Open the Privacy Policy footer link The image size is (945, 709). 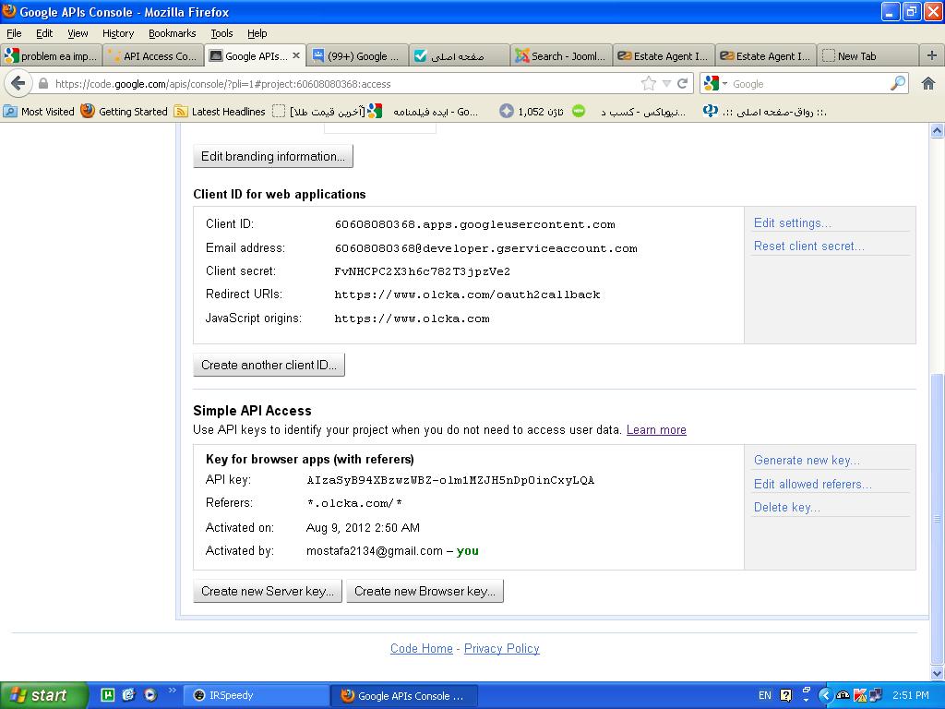point(501,648)
